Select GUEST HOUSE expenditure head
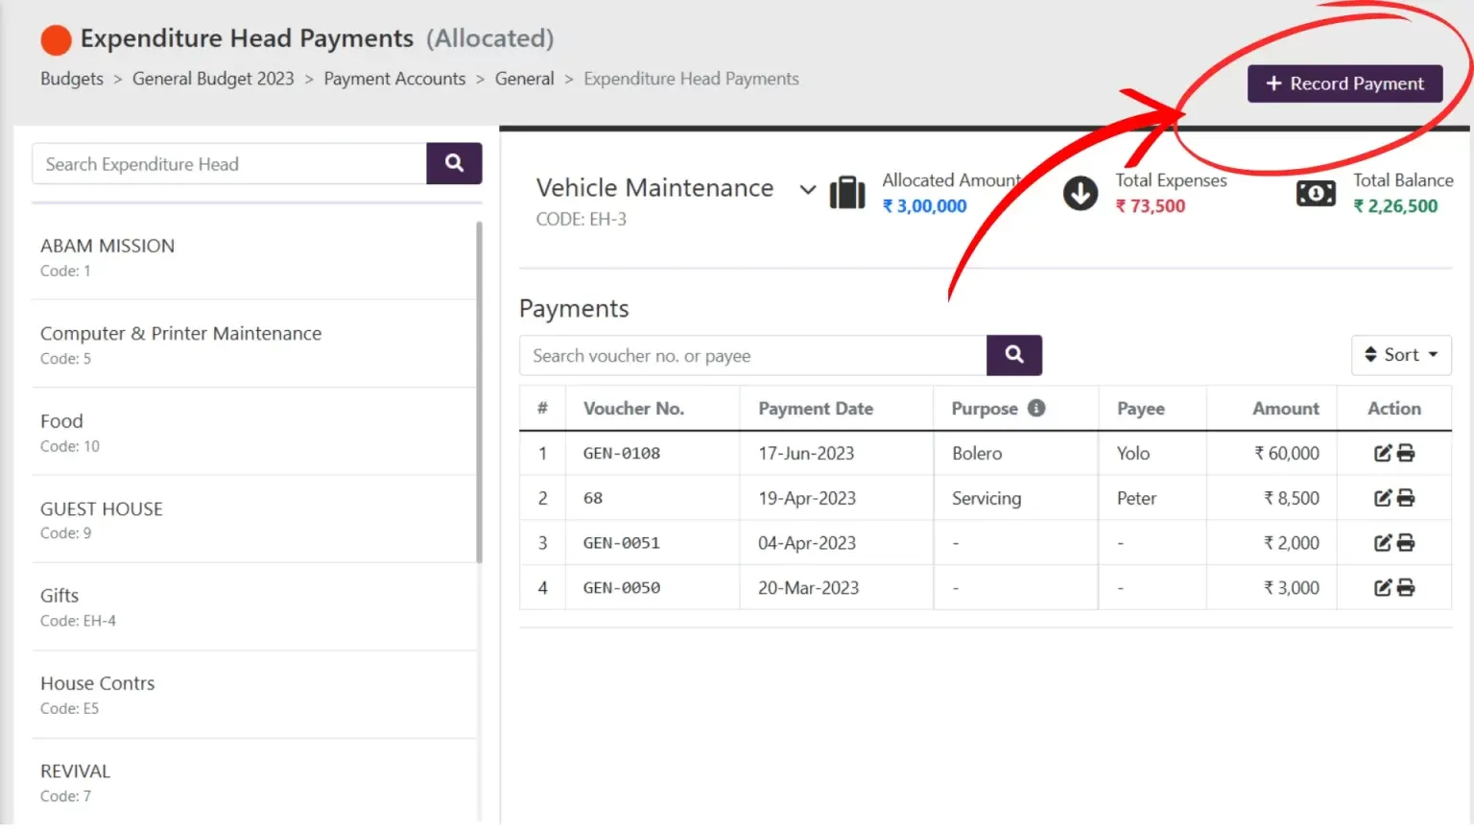This screenshot has height=829, width=1474. [254, 519]
